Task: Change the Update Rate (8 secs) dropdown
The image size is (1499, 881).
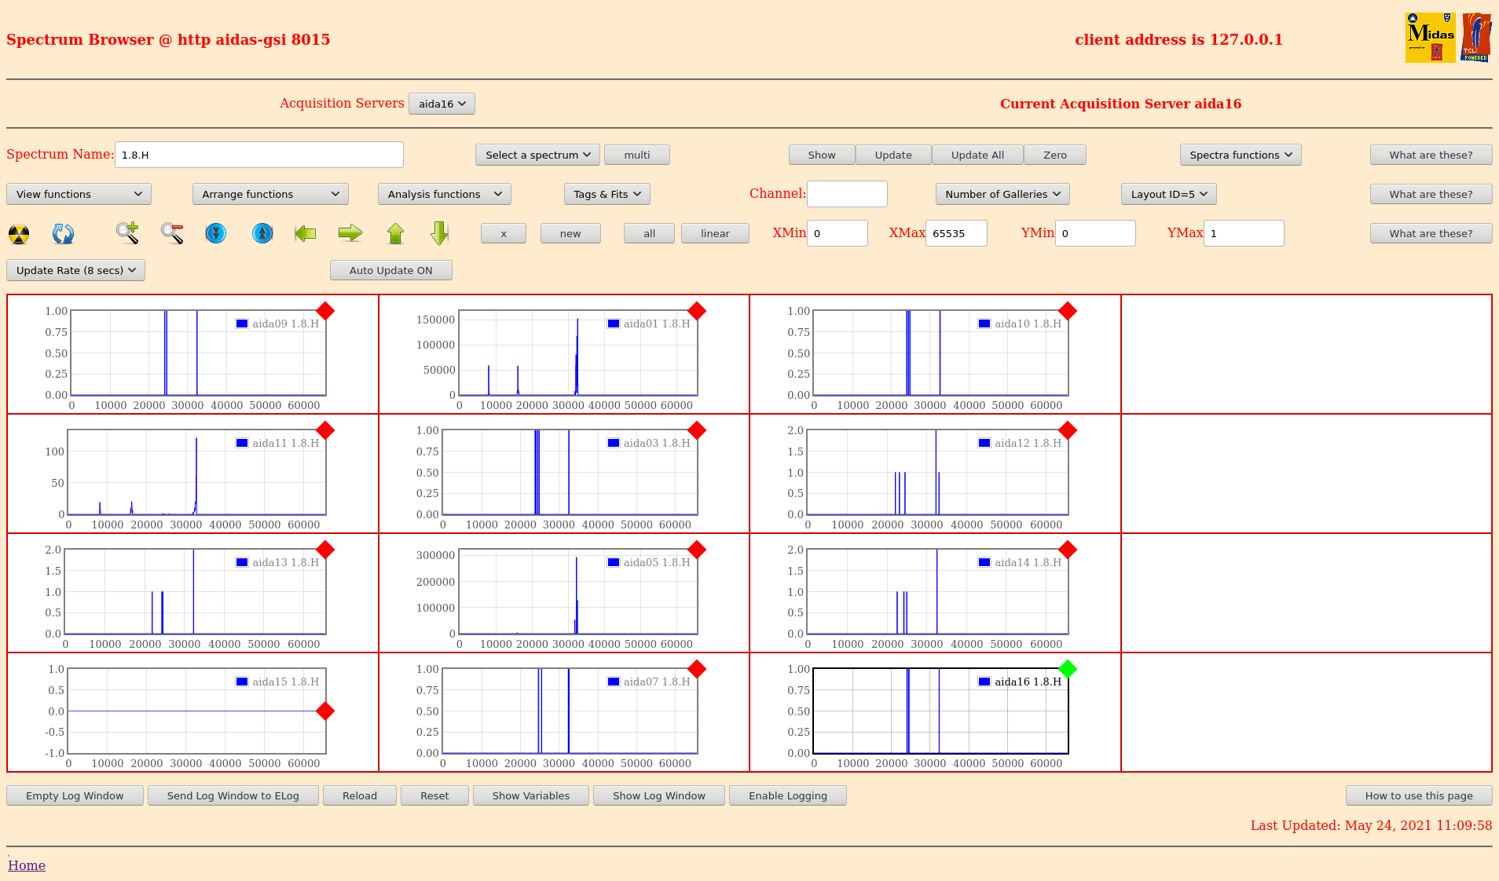Action: click(75, 270)
